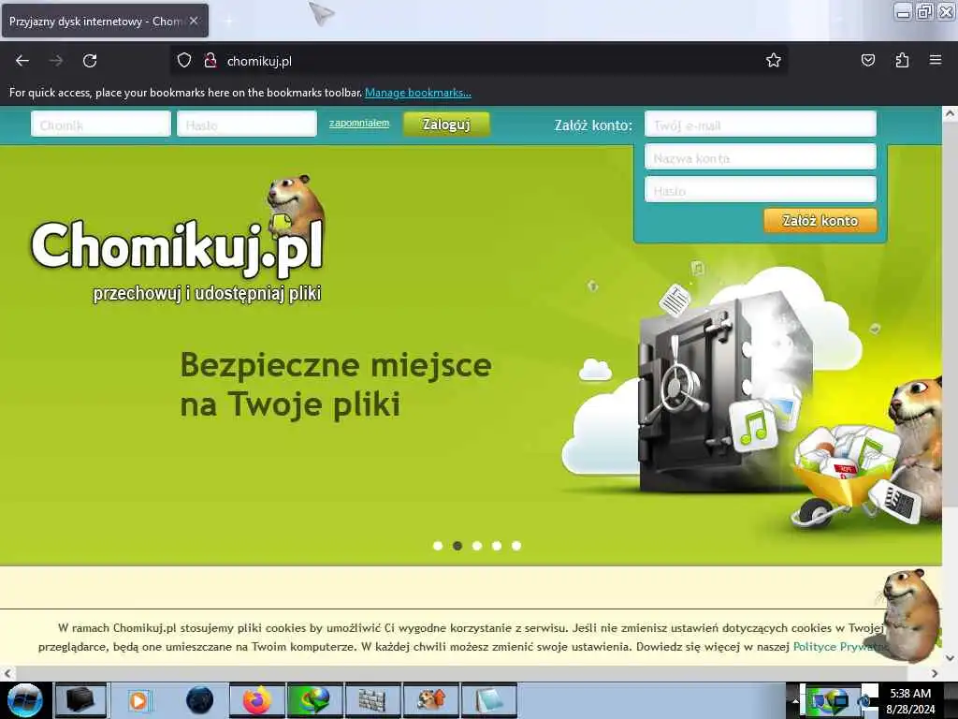
Task: Focus the Chomik username field
Action: (x=101, y=125)
